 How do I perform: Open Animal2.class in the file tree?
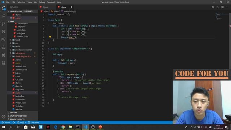[x=21, y=70]
